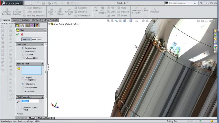Open the Search Commands dropdown arrow
Image resolution: width=219 pixels, height=123 pixels.
[198, 3]
